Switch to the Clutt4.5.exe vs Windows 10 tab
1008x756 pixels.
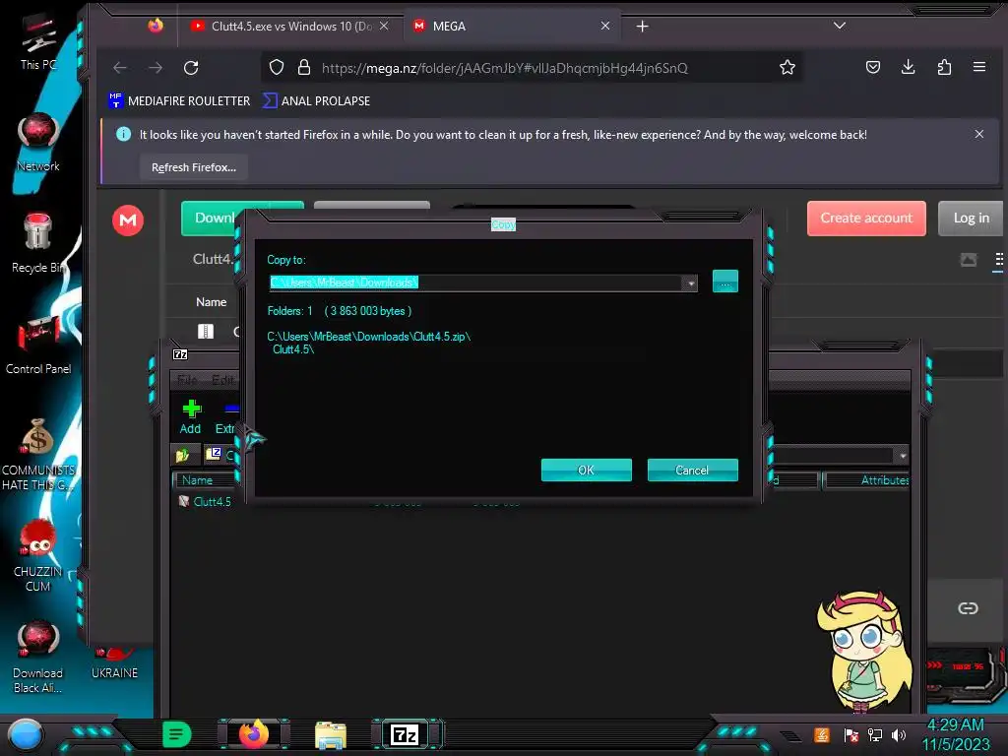click(x=289, y=27)
